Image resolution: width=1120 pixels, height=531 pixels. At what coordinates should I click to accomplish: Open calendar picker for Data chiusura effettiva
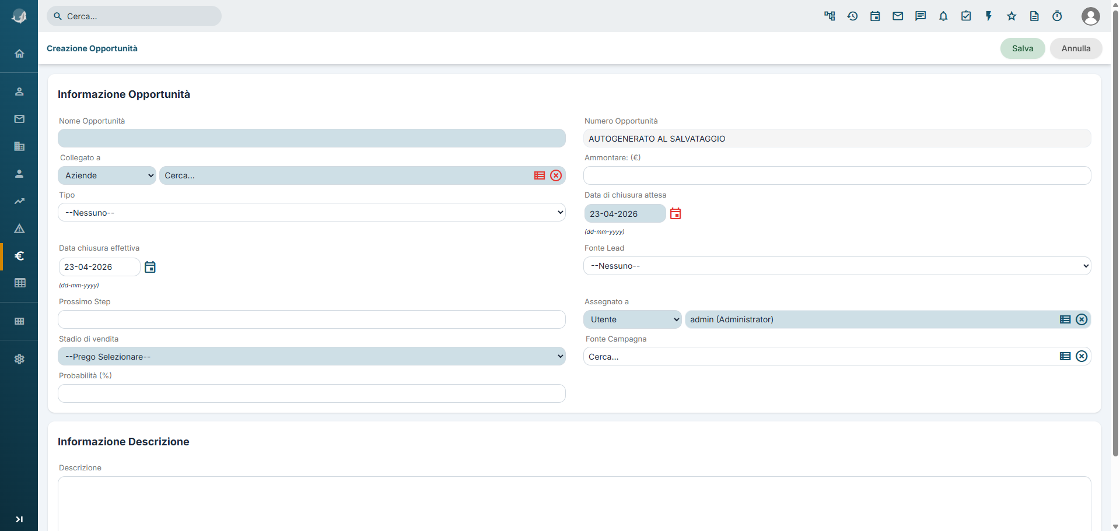pyautogui.click(x=150, y=267)
